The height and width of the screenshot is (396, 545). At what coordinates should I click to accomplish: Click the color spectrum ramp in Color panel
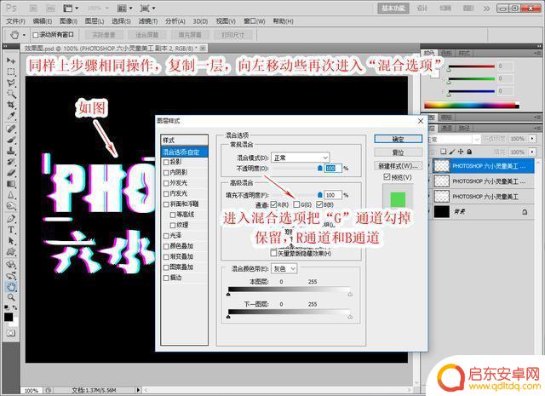472,105
